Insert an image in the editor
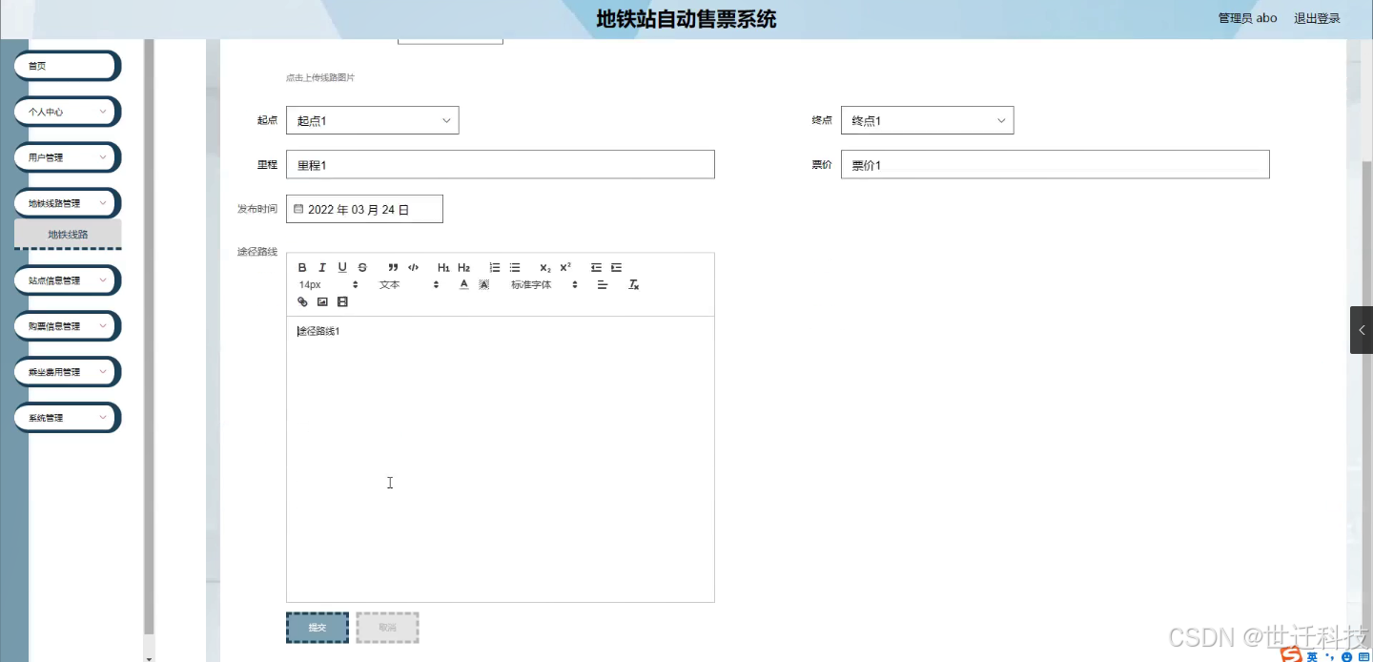1373x662 pixels. click(322, 302)
